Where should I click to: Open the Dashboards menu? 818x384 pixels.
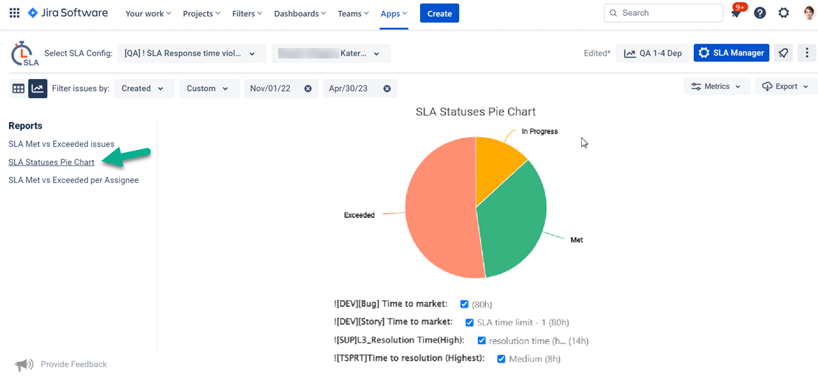pos(301,14)
